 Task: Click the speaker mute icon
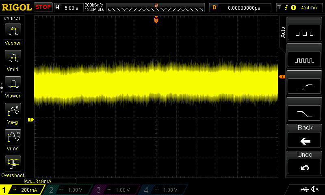(314, 189)
